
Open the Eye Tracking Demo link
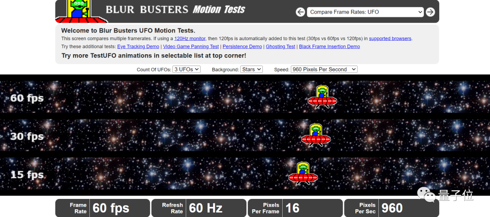[138, 47]
